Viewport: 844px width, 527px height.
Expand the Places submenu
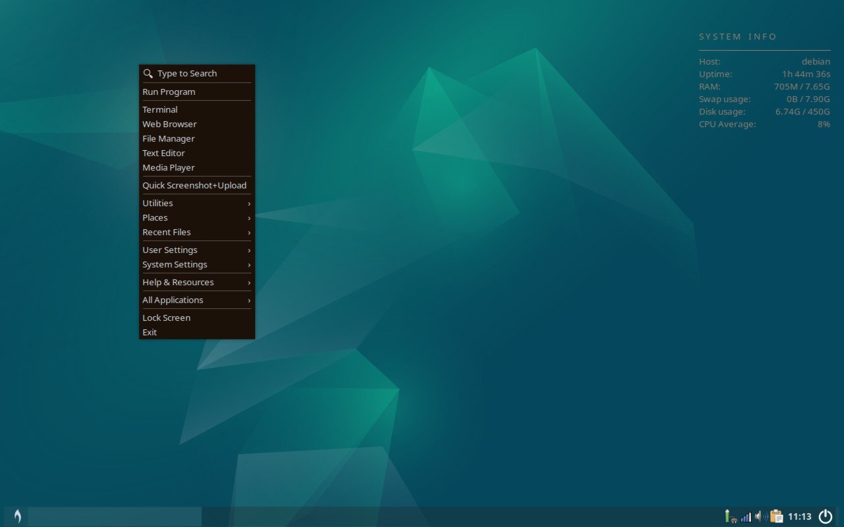pos(197,217)
